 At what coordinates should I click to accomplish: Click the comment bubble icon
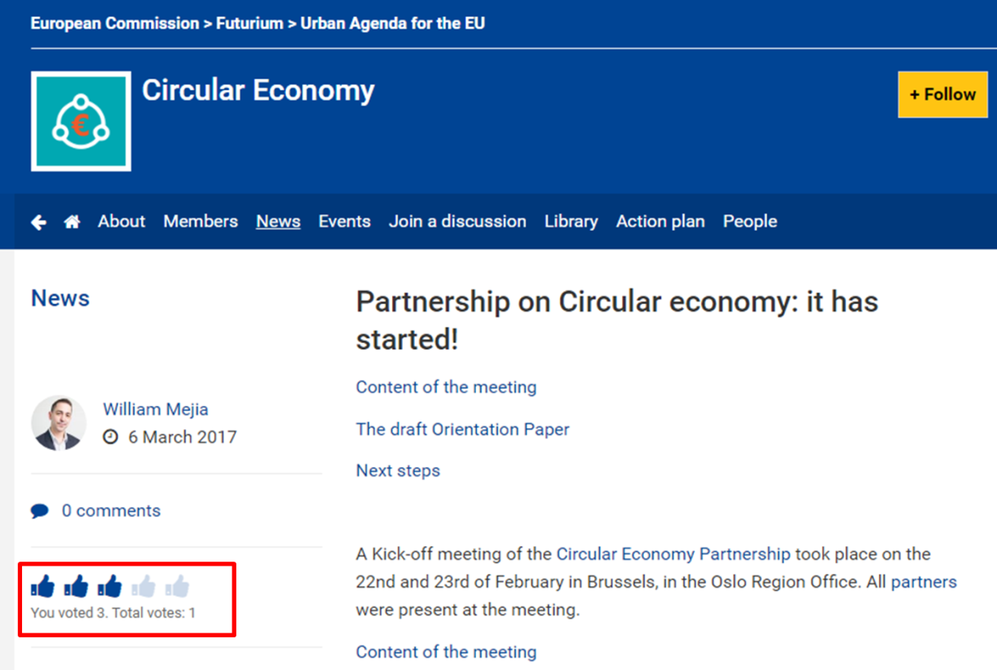39,511
